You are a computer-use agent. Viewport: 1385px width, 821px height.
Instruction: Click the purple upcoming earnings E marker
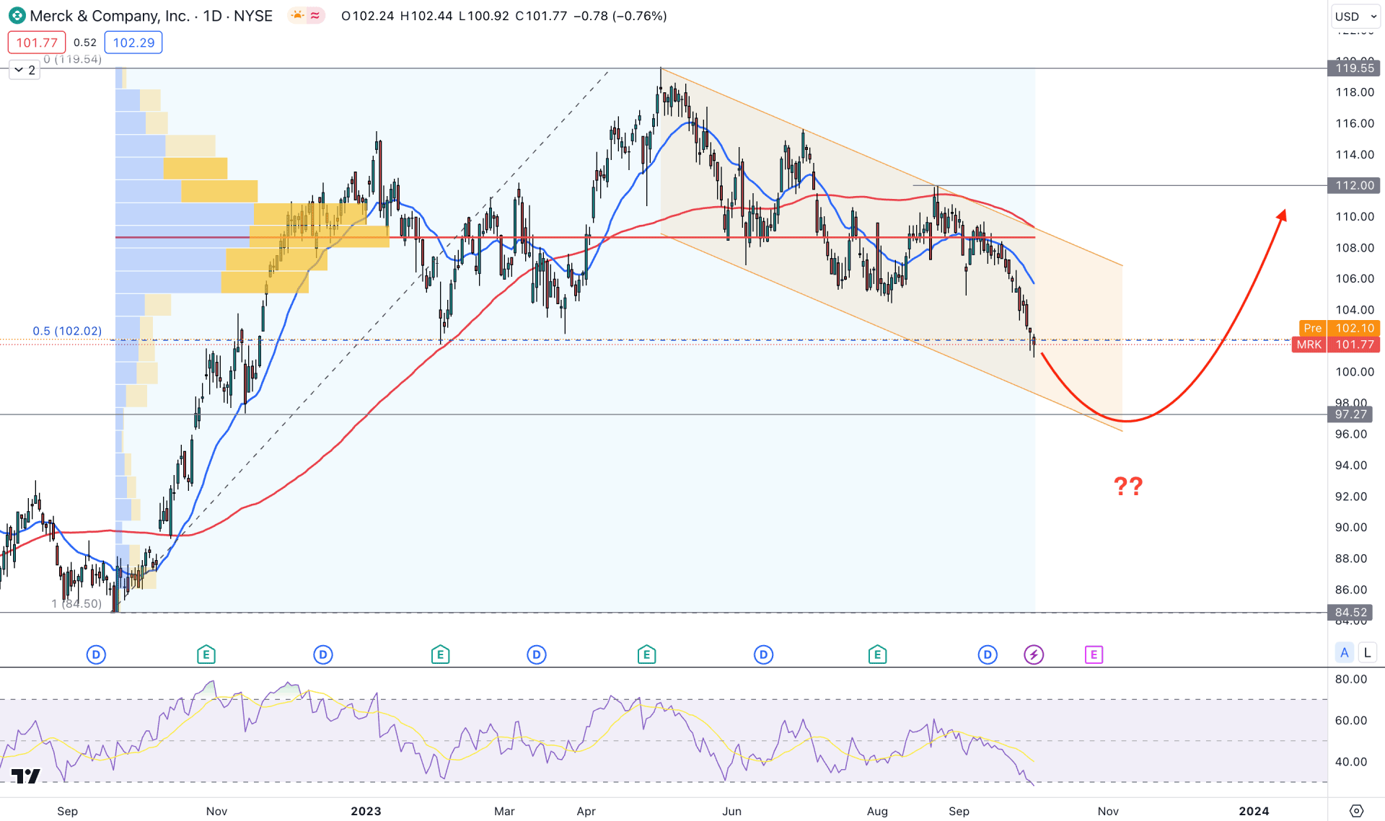(1094, 654)
